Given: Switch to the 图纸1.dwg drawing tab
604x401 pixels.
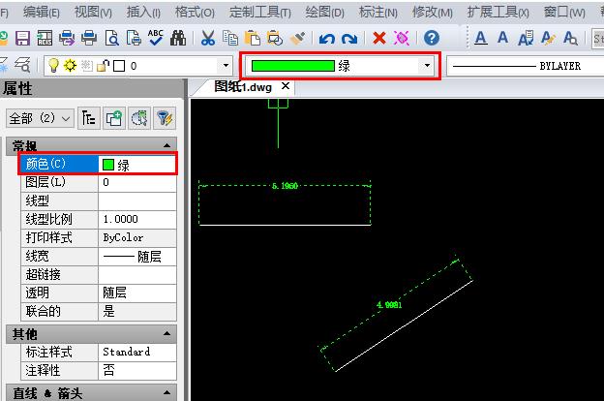Looking at the screenshot, I should tap(243, 87).
